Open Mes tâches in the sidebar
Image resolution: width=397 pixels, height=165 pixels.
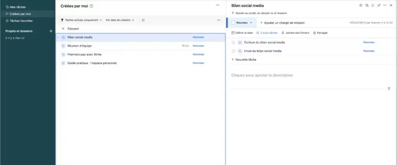click(18, 7)
